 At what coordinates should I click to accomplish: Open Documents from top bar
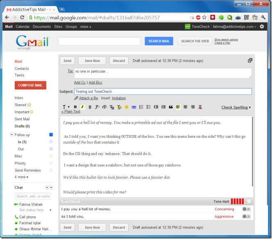click(x=42, y=27)
